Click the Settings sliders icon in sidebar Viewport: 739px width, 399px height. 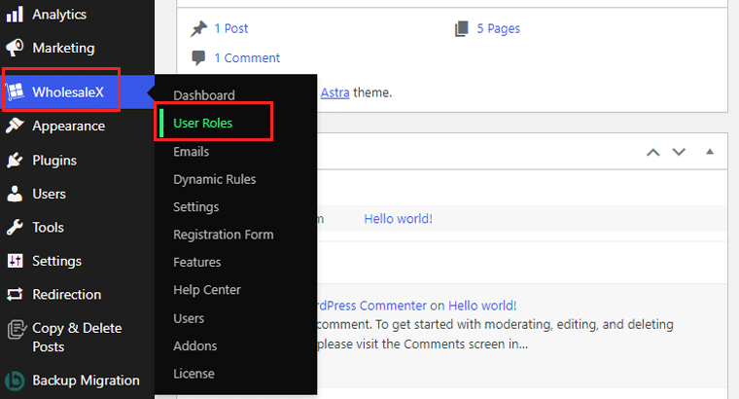coord(15,261)
